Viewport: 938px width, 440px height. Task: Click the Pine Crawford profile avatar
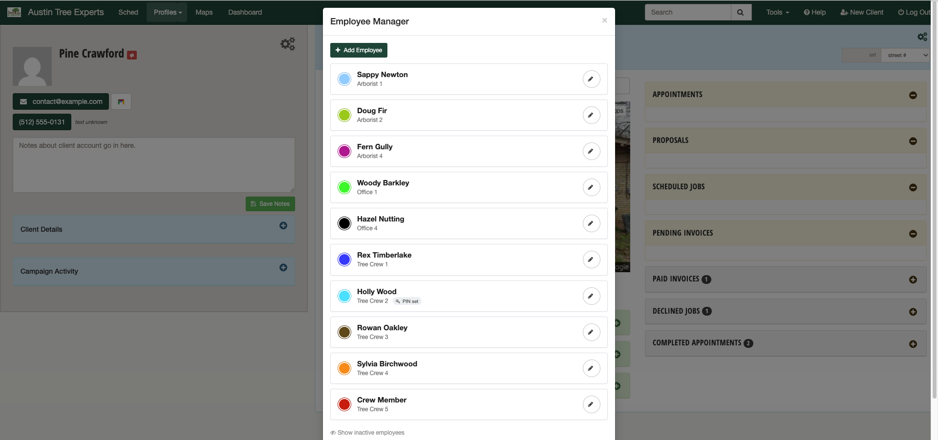pyautogui.click(x=32, y=66)
